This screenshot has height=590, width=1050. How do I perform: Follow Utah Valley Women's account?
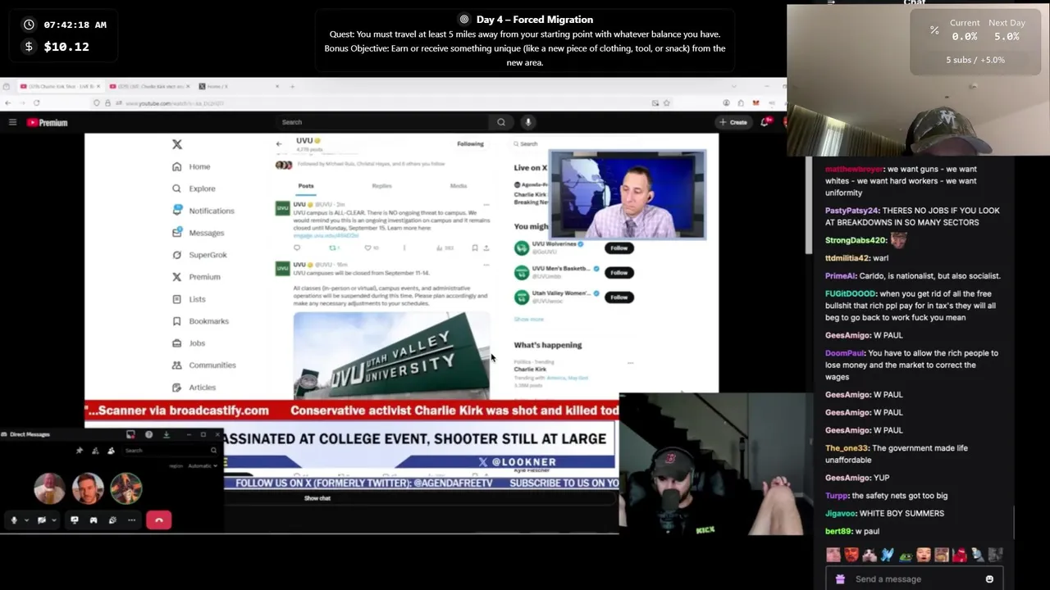tap(619, 297)
